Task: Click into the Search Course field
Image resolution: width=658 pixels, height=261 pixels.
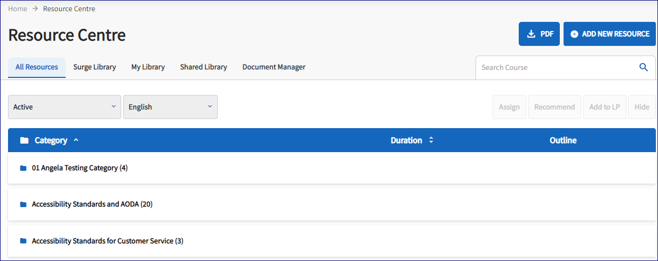Action: tap(557, 67)
